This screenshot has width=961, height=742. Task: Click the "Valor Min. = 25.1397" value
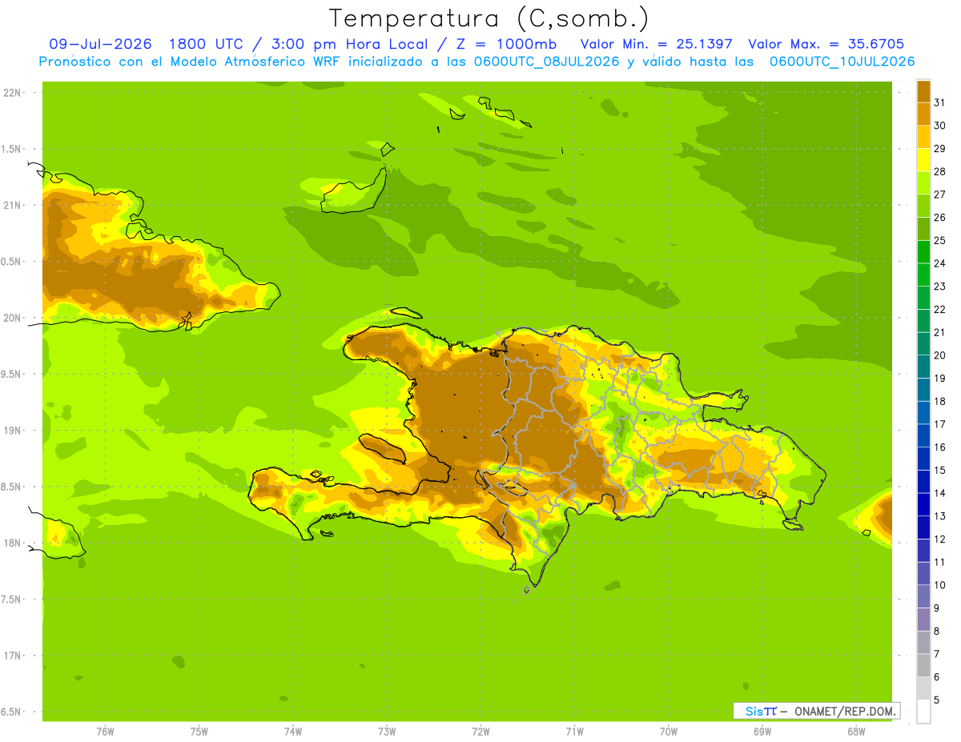coord(656,44)
